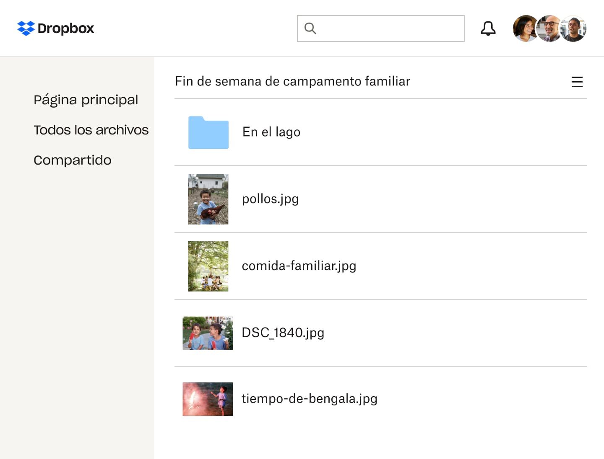Click the Dropbox logo icon
Viewport: 604px width, 459px height.
tap(25, 28)
